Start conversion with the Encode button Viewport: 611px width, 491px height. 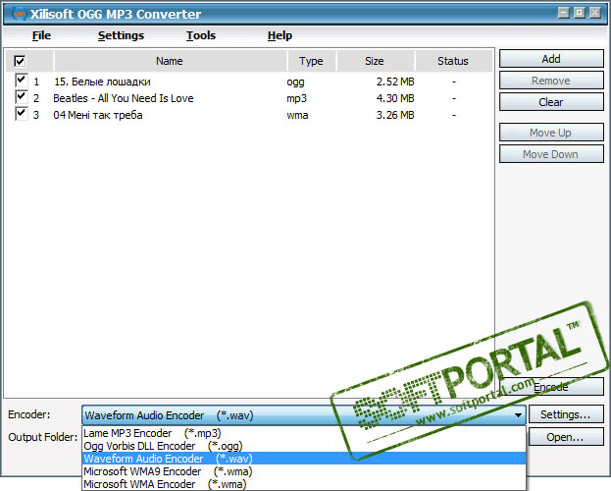pos(551,387)
